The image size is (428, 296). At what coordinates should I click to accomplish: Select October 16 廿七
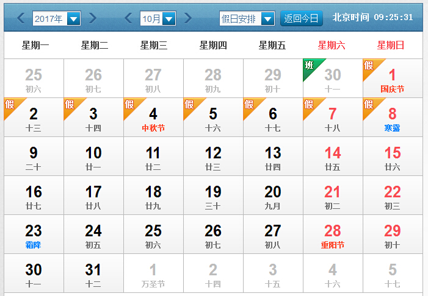tap(34, 196)
